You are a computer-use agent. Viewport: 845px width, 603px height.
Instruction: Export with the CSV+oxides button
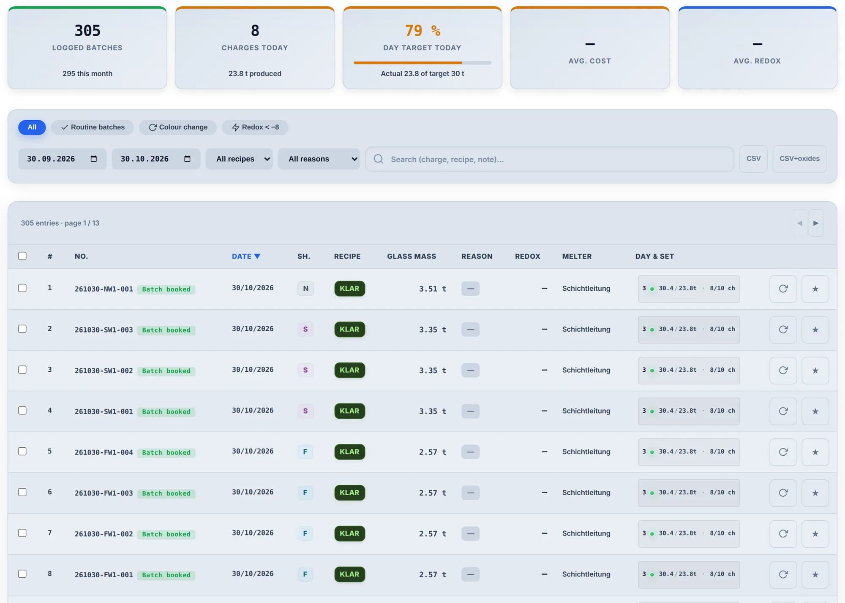(x=799, y=159)
